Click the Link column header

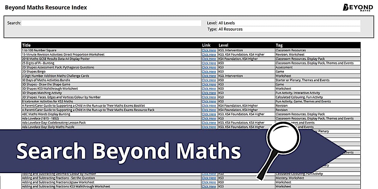206,45
